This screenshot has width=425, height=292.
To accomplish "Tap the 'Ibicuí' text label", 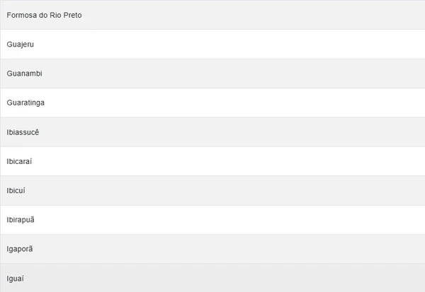I will (16, 191).
